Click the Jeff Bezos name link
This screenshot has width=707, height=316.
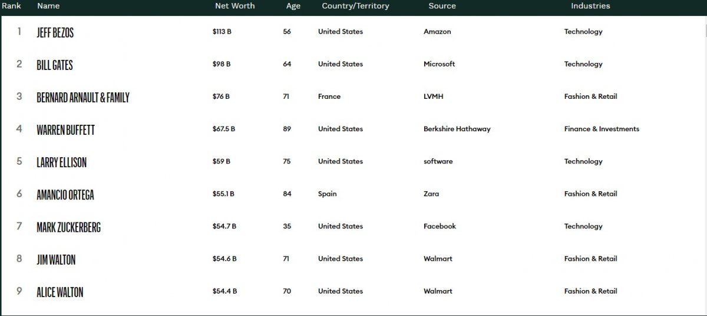[x=55, y=32]
